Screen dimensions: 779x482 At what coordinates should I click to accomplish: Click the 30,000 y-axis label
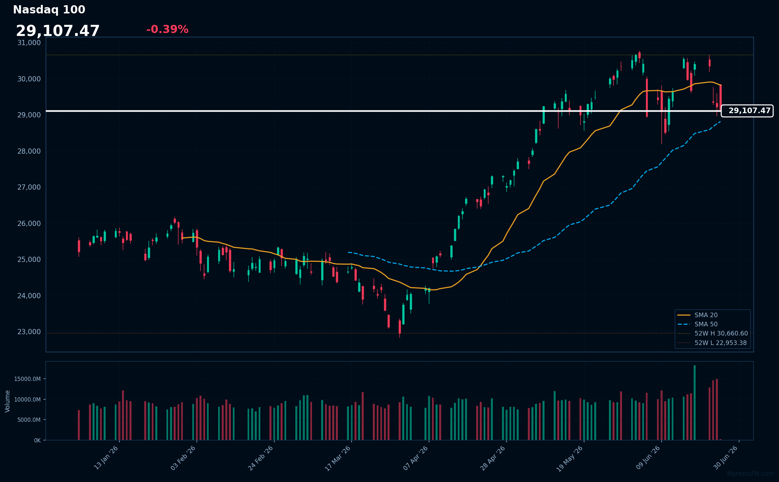pyautogui.click(x=29, y=79)
